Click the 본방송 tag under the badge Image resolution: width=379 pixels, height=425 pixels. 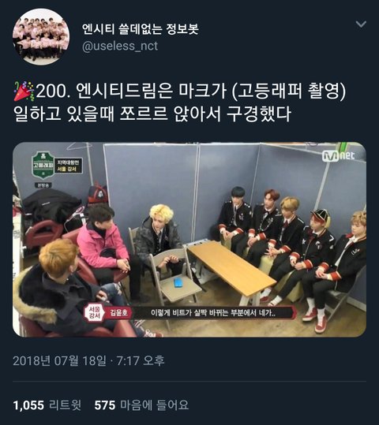(43, 185)
